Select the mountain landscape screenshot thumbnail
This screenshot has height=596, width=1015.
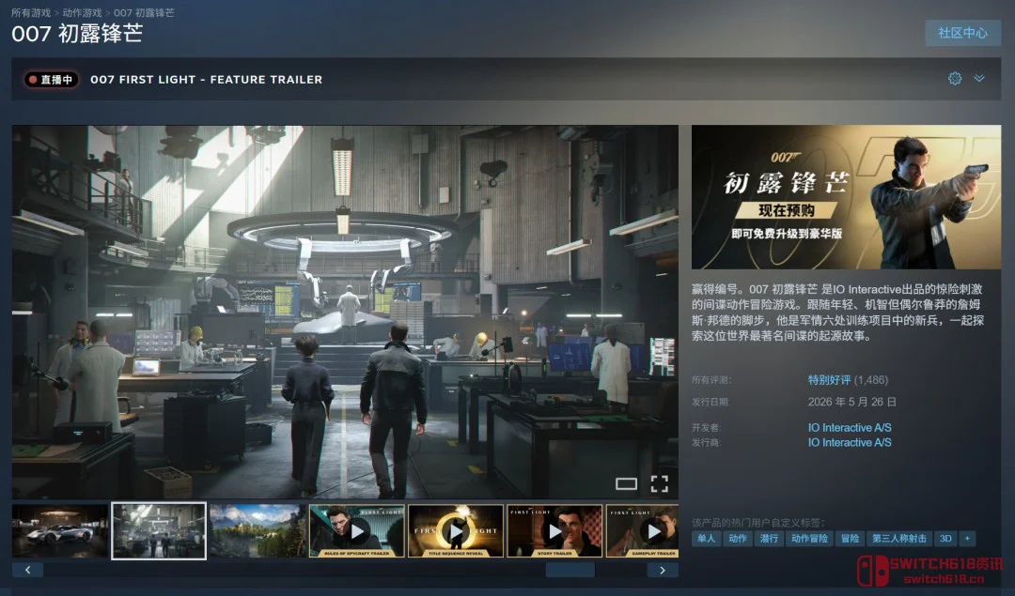[258, 530]
